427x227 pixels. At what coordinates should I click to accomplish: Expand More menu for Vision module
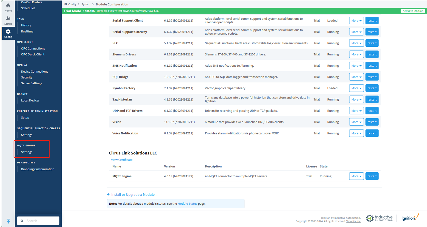356,122
